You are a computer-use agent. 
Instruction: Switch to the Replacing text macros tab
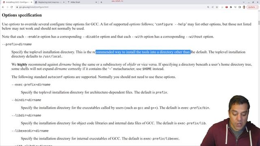click(49, 2)
